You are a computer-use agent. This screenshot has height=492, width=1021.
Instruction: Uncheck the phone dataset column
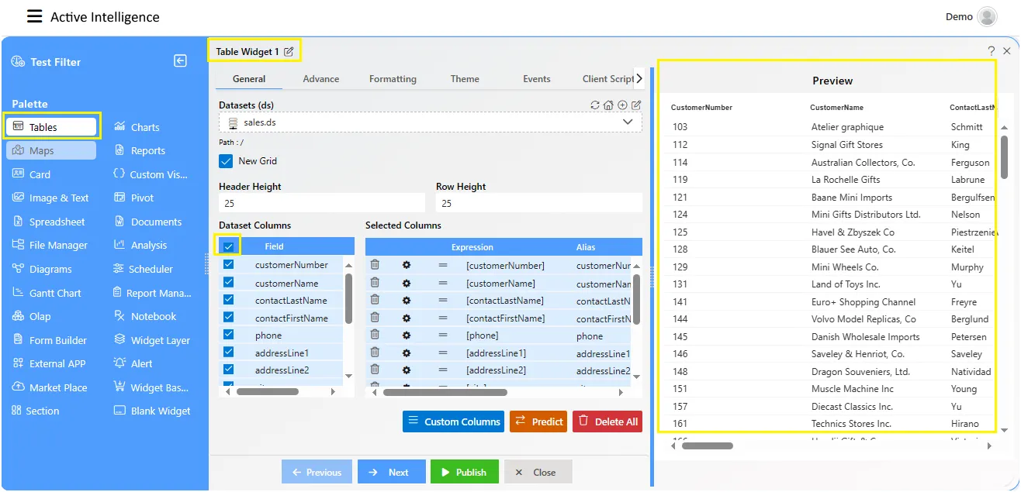[x=228, y=335]
